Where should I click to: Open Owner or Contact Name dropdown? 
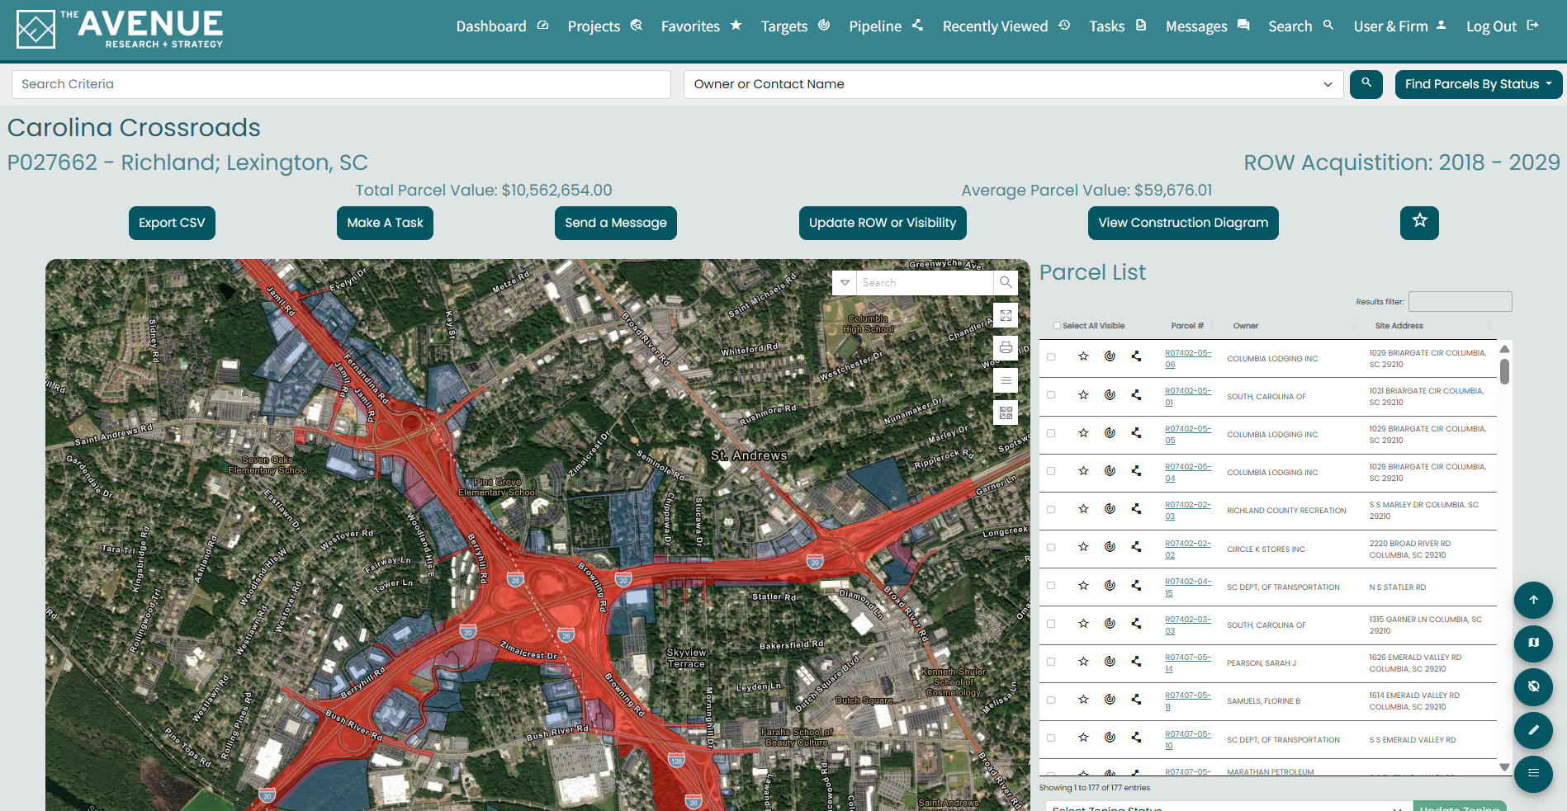pos(1013,84)
